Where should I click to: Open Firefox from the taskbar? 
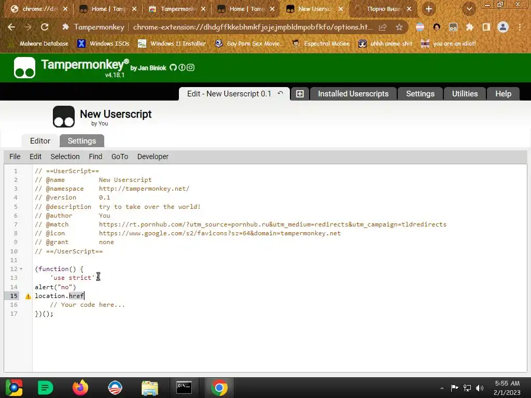[x=80, y=388]
